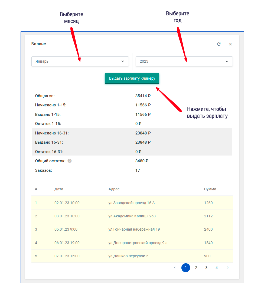Click the Начислено 1-15 label
The width and height of the screenshot is (264, 300).
pyautogui.click(x=51, y=105)
